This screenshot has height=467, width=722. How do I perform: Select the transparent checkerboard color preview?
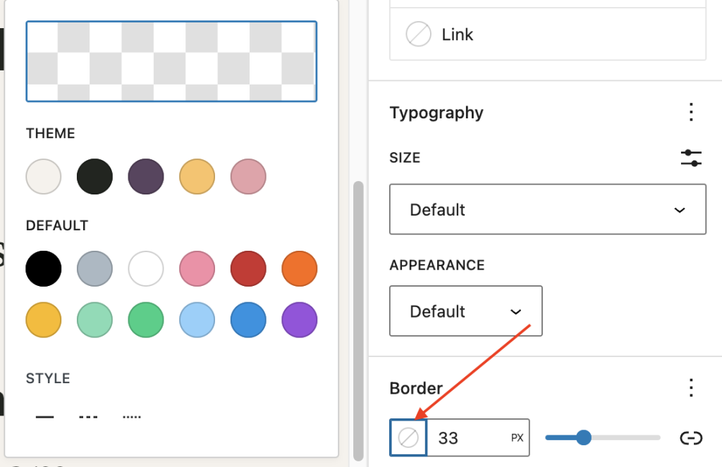click(x=171, y=61)
